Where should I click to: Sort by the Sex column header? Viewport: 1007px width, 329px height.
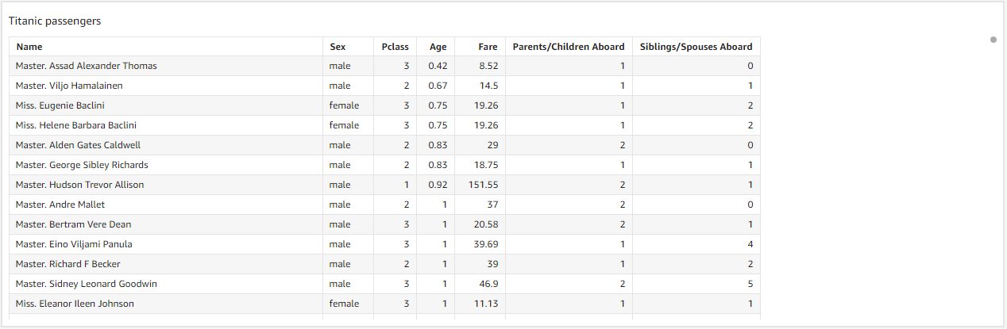pyautogui.click(x=338, y=47)
